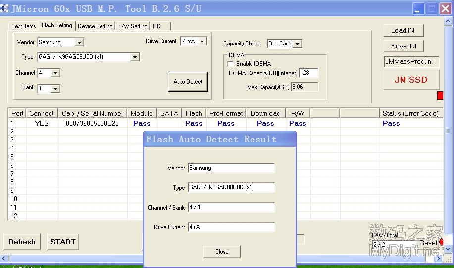The width and height of the screenshot is (454, 268).
Task: Click the vertical scrollbar up arrow
Action: click(x=448, y=21)
